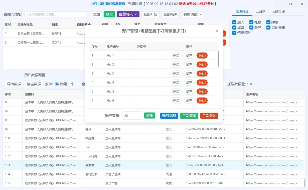Log in account xhs_4
Image resolution: width=308 pixels, height=190 pixels.
click(x=176, y=82)
